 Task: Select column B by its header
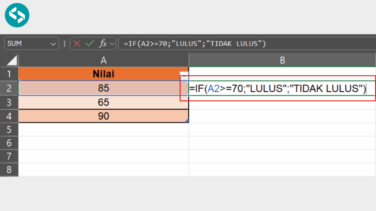[x=282, y=60]
